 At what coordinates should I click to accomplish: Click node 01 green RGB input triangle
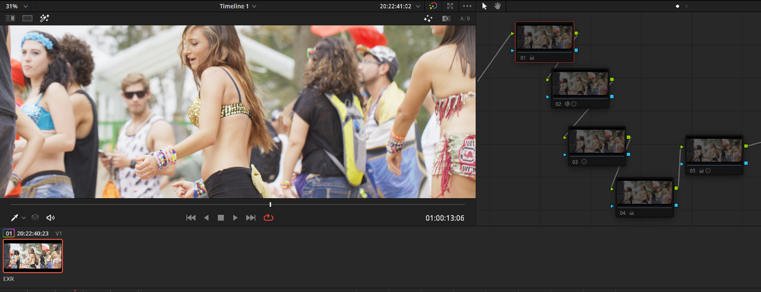(512, 34)
